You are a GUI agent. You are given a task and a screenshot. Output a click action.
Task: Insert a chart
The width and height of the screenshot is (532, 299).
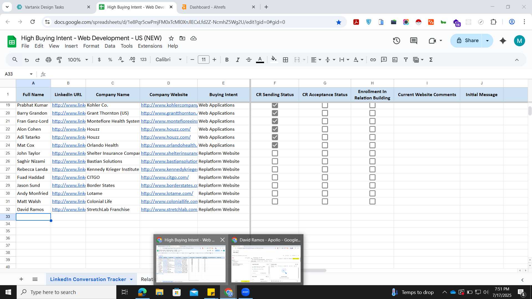[395, 60]
